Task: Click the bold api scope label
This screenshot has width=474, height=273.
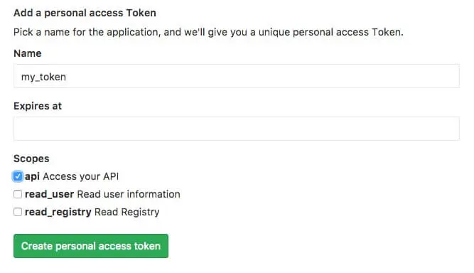Action: click(32, 176)
